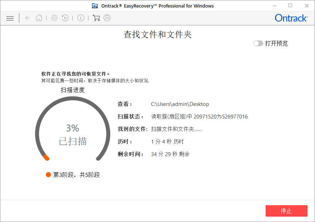Open the user account icon
This screenshot has width=315, height=222.
tap(107, 18)
